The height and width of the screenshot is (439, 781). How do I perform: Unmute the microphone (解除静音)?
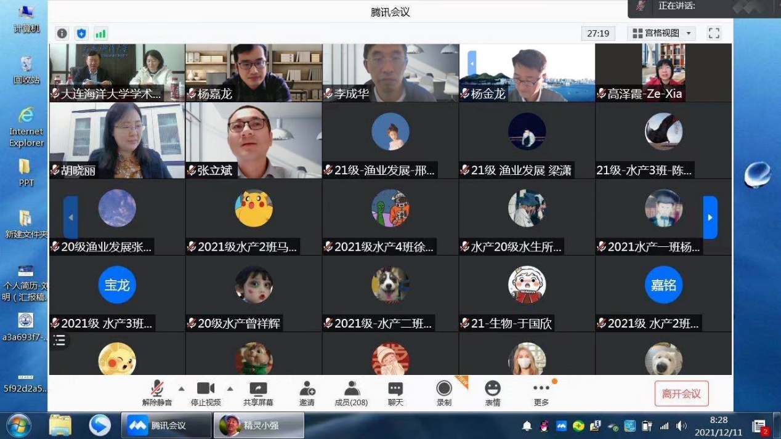(x=157, y=393)
